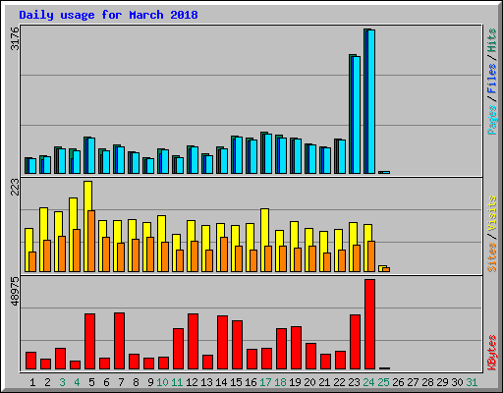Click day 5 on the x-axis

pyautogui.click(x=91, y=382)
